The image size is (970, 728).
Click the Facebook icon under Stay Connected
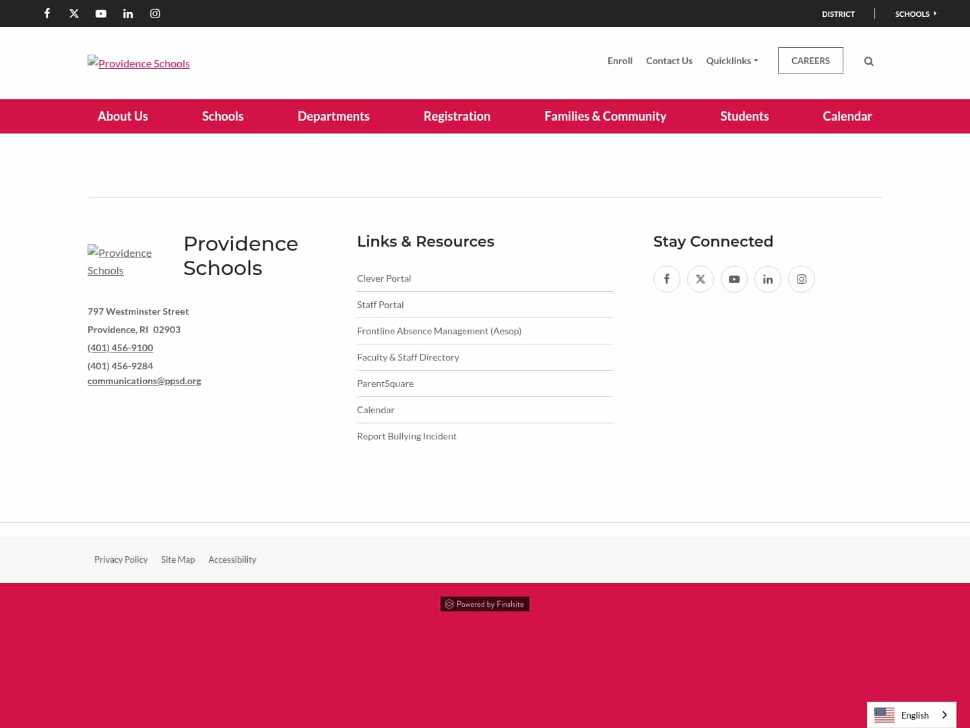pyautogui.click(x=666, y=278)
